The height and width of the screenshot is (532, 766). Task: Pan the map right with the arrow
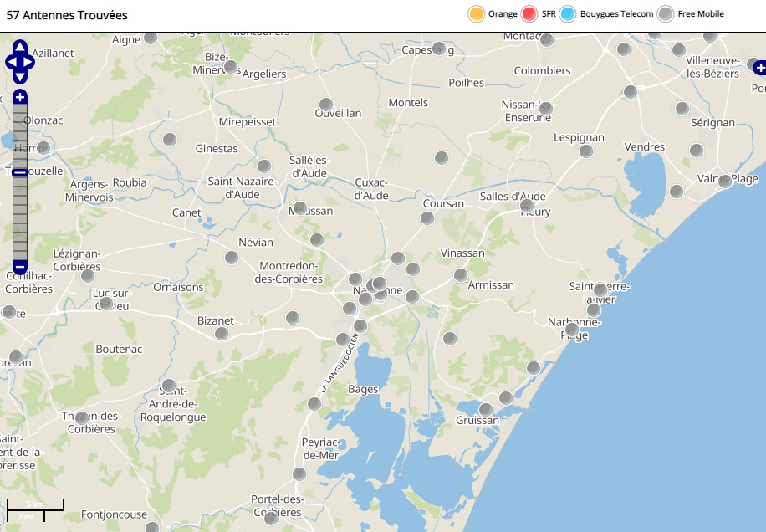(x=28, y=62)
